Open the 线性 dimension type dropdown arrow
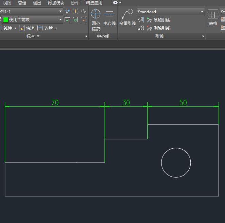This screenshot has height=223, width=225. [x=15, y=28]
